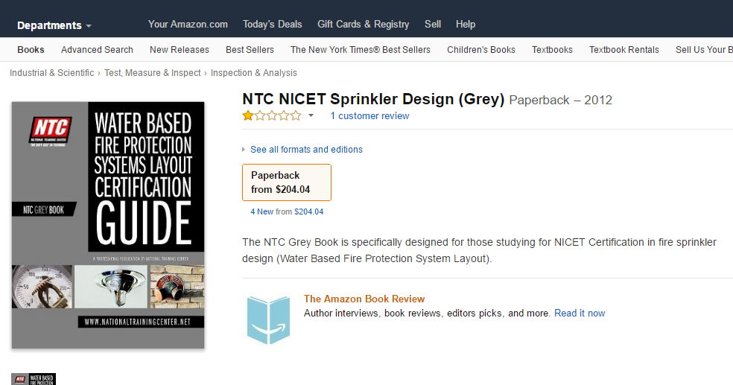Click the one-star rating icon

pyautogui.click(x=272, y=115)
